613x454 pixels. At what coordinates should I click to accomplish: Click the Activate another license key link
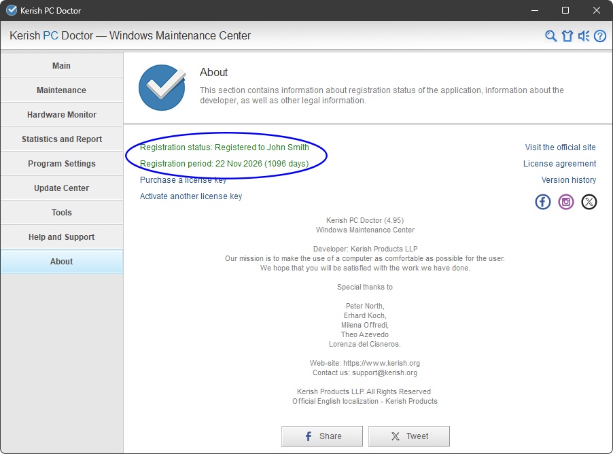point(191,196)
